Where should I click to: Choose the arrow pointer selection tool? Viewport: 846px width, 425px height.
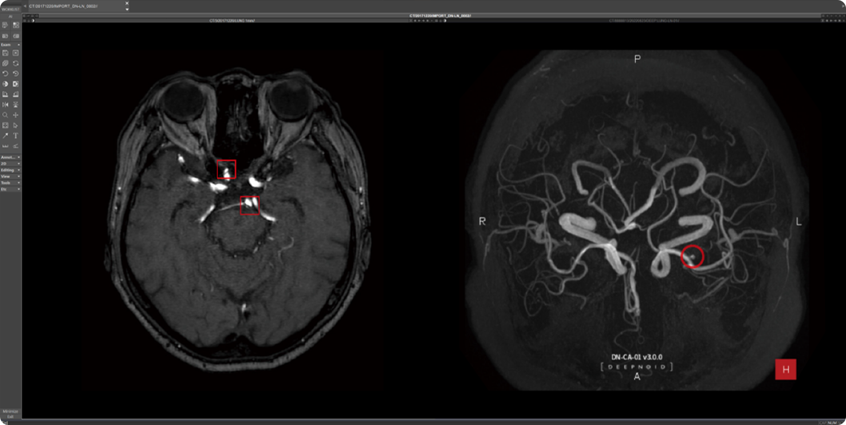point(15,125)
